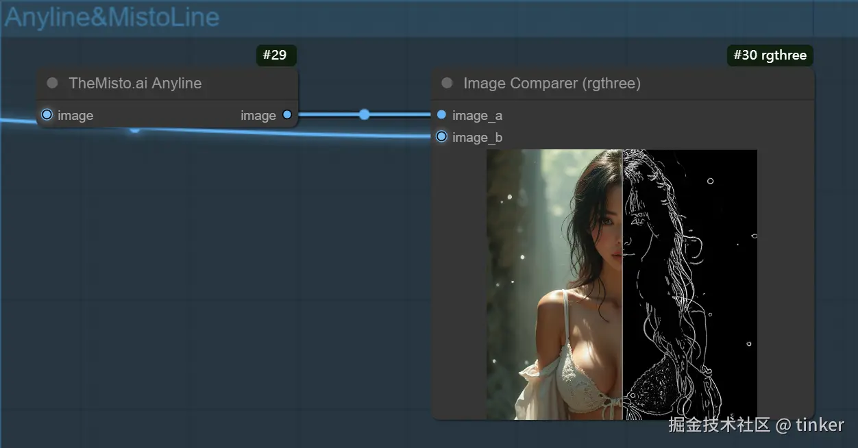Screen dimensions: 858x448
Task: Click the comparison divider line in preview
Action: (622, 284)
